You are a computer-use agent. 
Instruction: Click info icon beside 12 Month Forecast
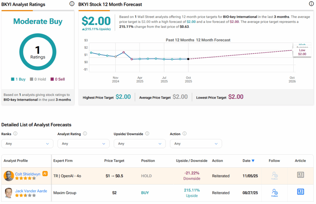click(x=311, y=4)
